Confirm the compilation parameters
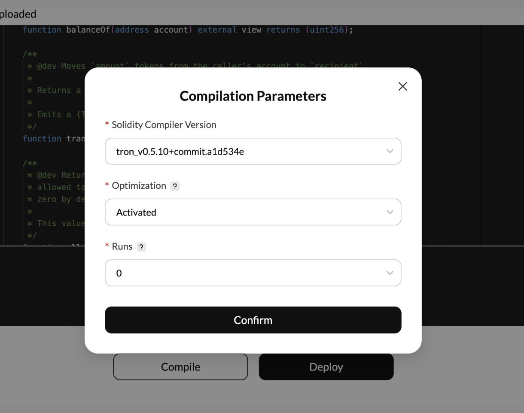Screen dimensions: 524x413 (253, 320)
